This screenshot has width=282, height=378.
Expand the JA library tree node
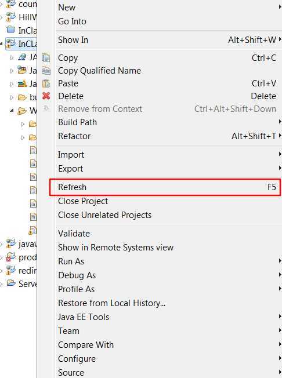pos(12,57)
